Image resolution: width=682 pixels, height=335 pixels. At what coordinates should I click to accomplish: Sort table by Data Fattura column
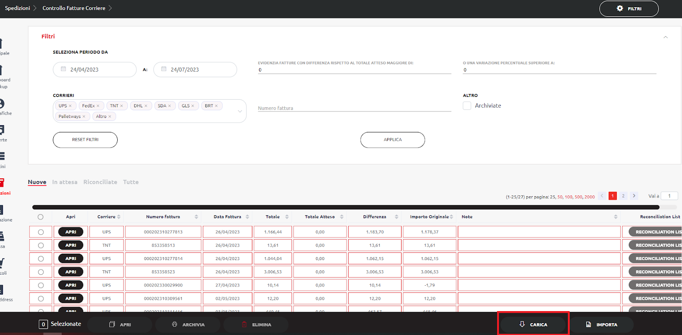click(x=247, y=217)
